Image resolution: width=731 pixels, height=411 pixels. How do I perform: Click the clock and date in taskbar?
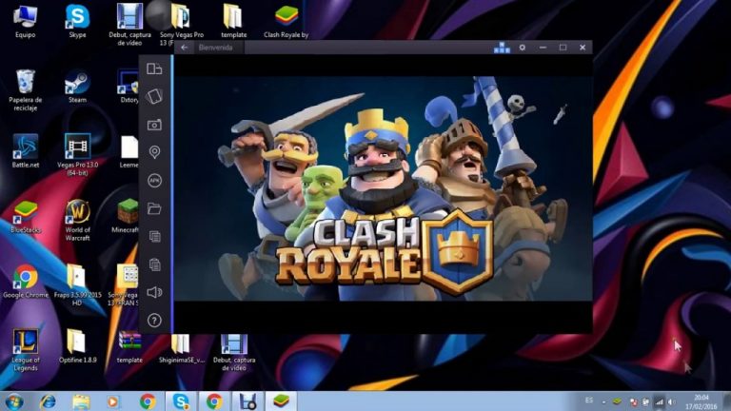pyautogui.click(x=701, y=401)
